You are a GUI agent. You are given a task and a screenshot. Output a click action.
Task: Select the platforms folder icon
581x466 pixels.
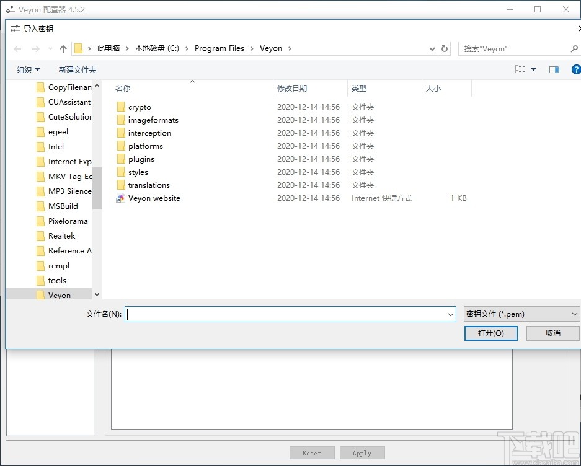point(121,146)
